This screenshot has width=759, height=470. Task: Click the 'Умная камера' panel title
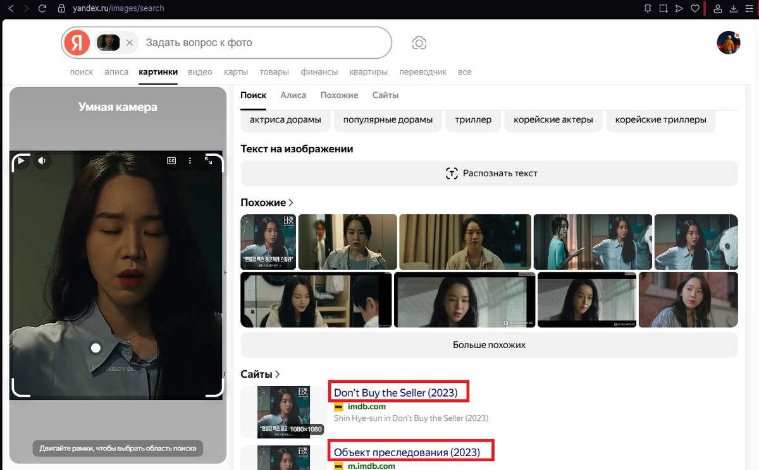(118, 107)
